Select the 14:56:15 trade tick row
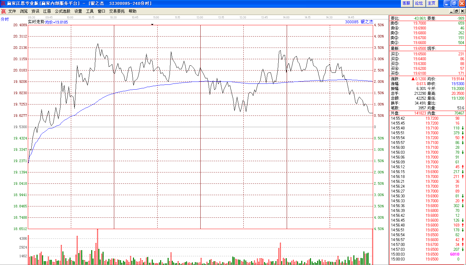Image resolution: width=466 pixels, height=265 pixels. (427, 172)
